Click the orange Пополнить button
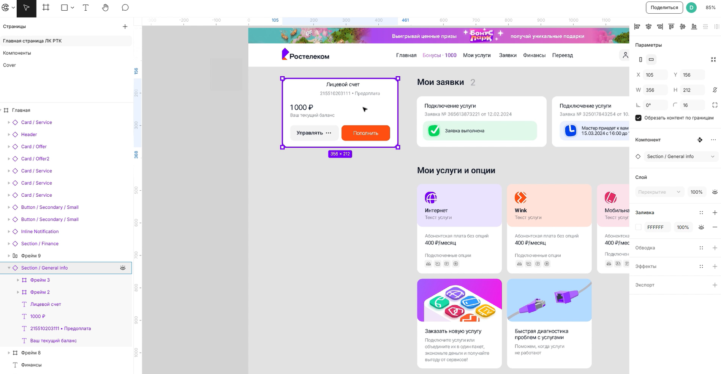721x374 pixels. tap(365, 133)
